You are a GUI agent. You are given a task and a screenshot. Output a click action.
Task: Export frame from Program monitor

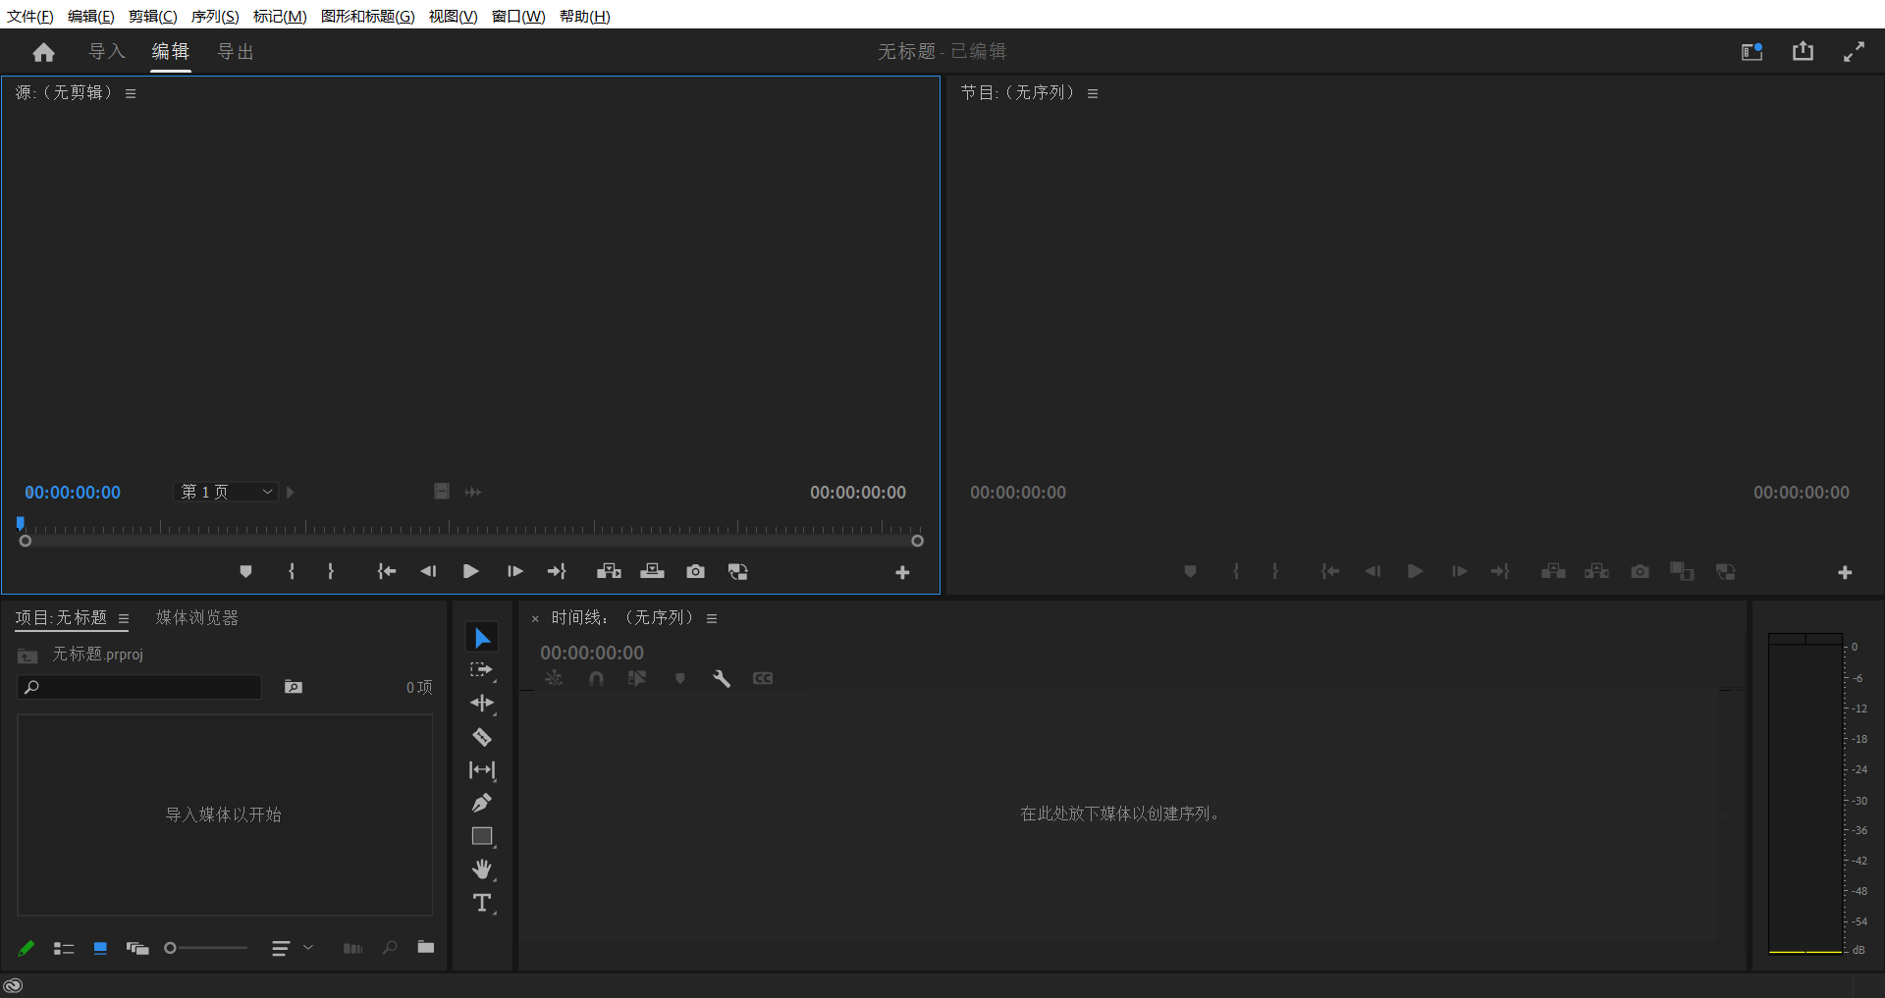(1640, 571)
